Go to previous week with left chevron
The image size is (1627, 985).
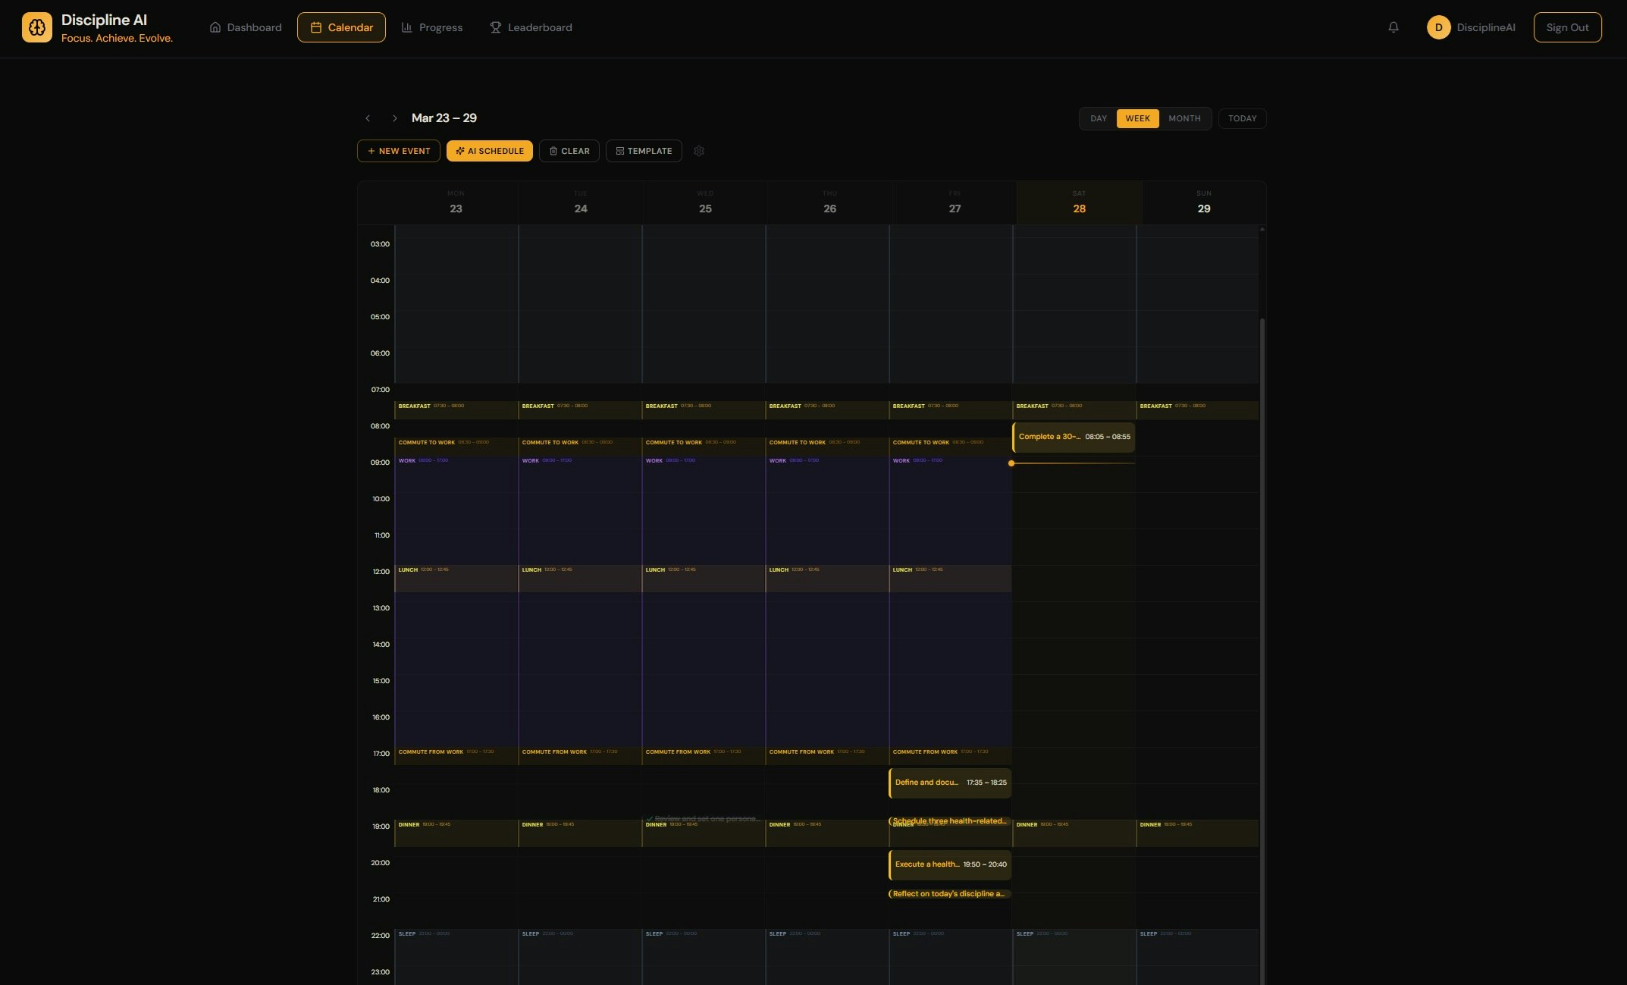pyautogui.click(x=368, y=118)
